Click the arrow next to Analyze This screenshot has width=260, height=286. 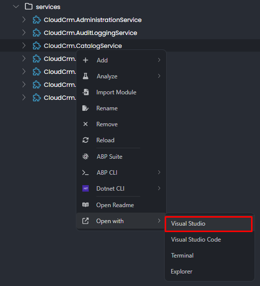pyautogui.click(x=159, y=76)
